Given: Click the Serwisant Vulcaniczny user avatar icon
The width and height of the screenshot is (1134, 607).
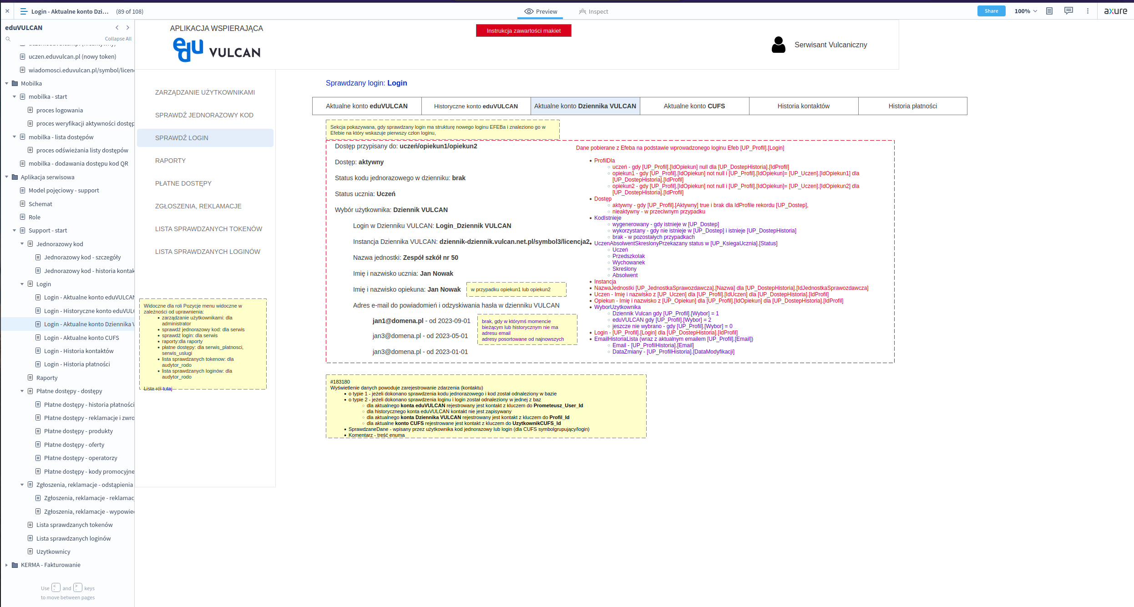Looking at the screenshot, I should [x=778, y=45].
